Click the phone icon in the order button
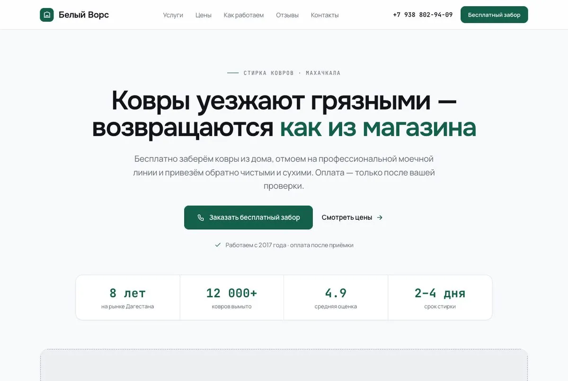The height and width of the screenshot is (381, 568). [201, 217]
